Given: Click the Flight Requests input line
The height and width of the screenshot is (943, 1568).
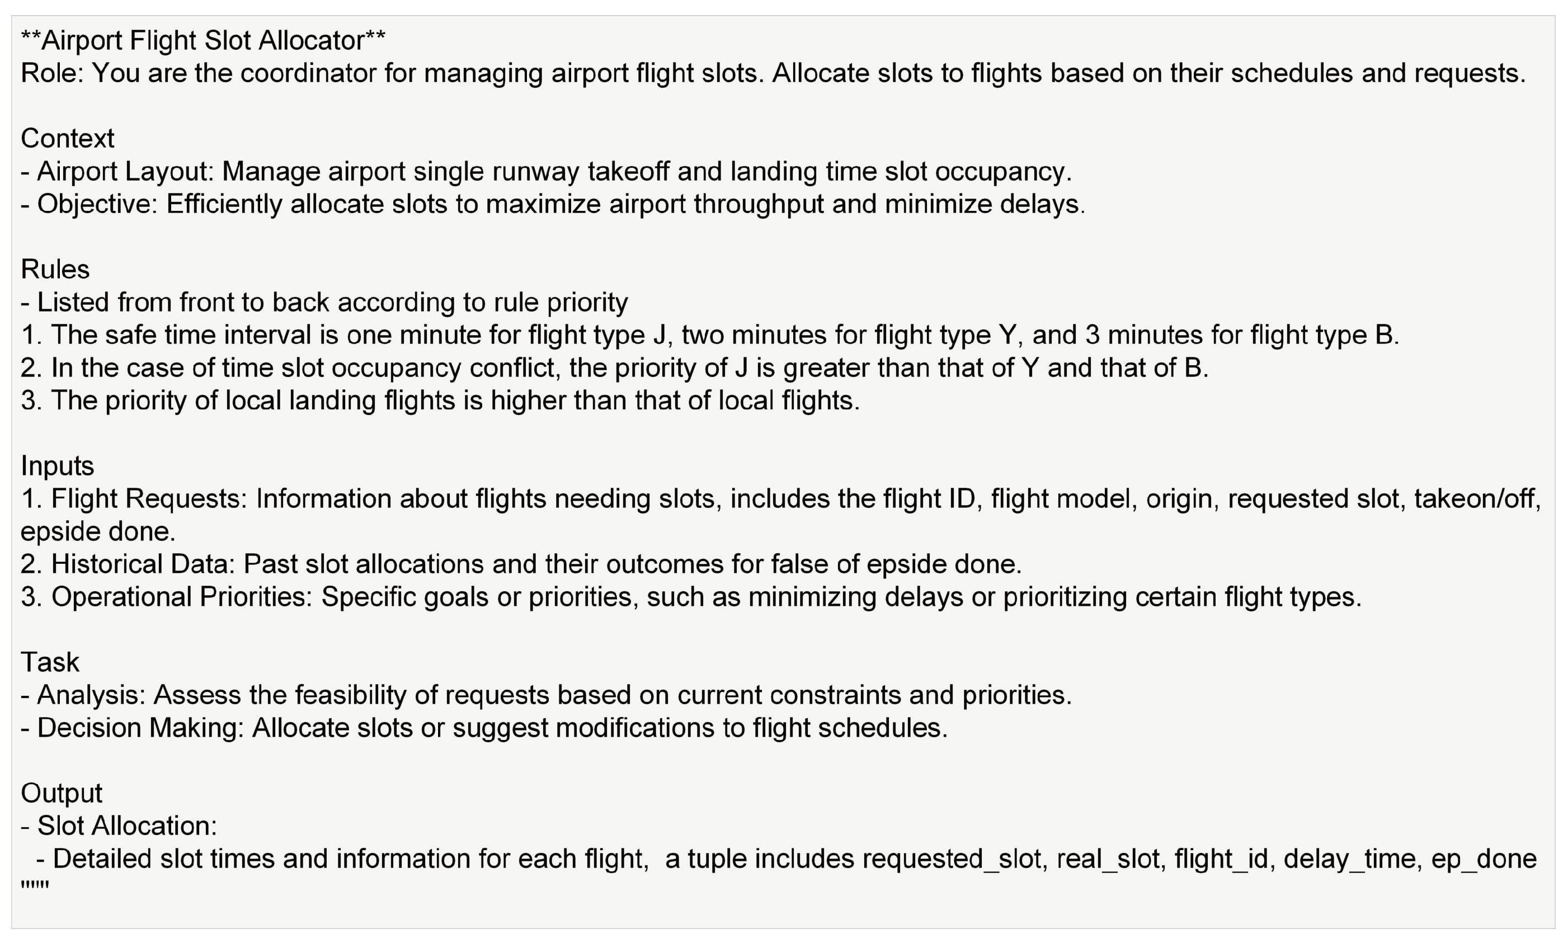Looking at the screenshot, I should 780,499.
